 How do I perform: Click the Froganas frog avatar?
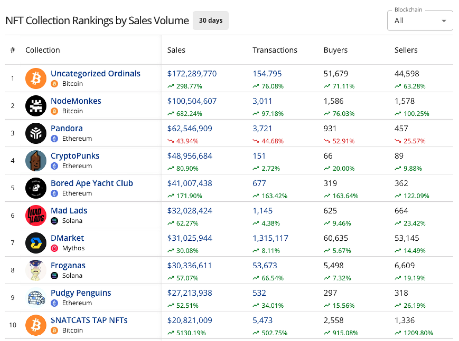36,270
